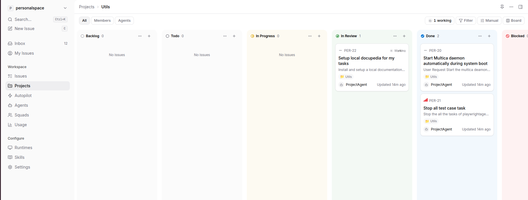Screen dimensions: 528x200
Task: Open Done column three-dots menu
Action: [x=480, y=36]
